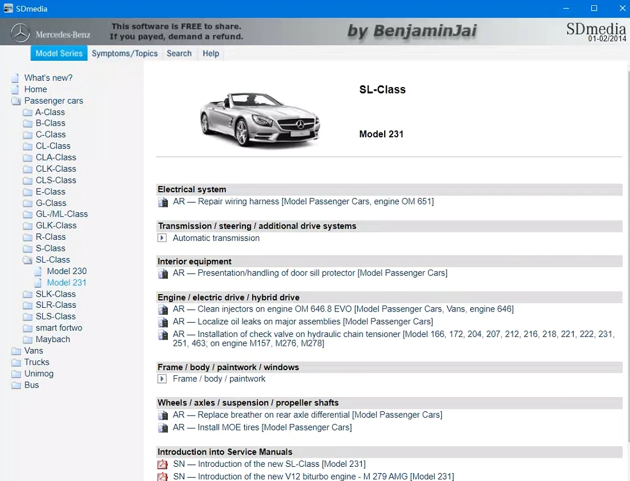Click the CLA-Class folder icon

[27, 158]
